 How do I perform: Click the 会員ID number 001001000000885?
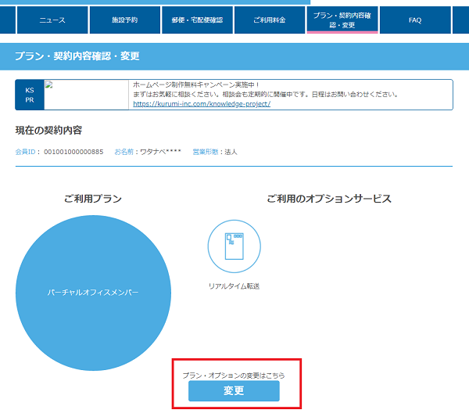[x=73, y=151]
